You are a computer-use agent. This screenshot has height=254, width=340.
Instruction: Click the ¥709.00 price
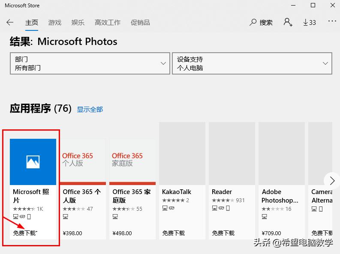pyautogui.click(x=271, y=233)
